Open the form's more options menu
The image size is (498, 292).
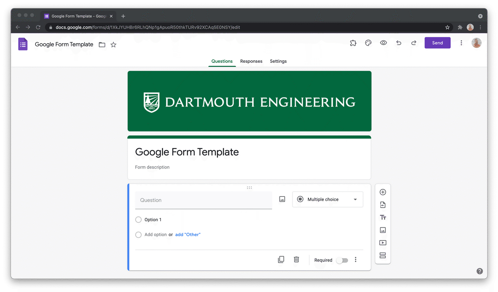point(461,43)
